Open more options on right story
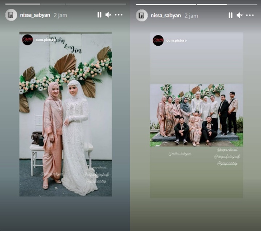Viewport: 261px width, 231px height. [250, 15]
